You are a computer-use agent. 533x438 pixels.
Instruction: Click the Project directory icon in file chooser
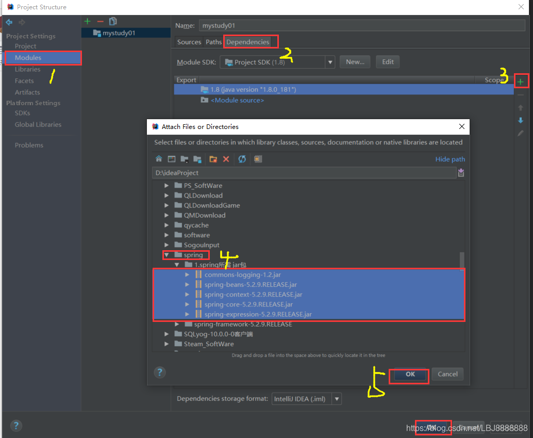(185, 159)
